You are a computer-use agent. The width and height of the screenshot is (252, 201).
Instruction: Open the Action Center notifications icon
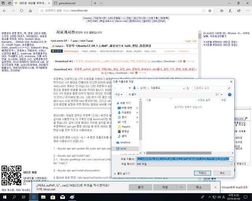(246, 197)
